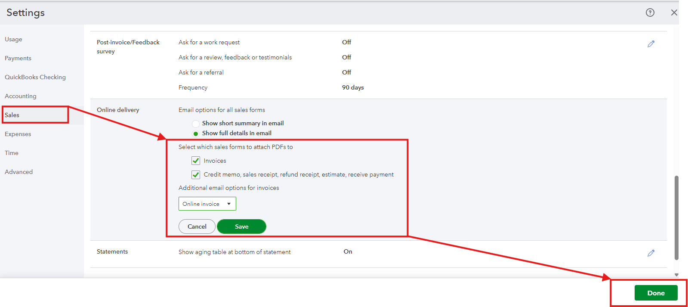
Task: Open Time settings tab
Action: (12, 153)
